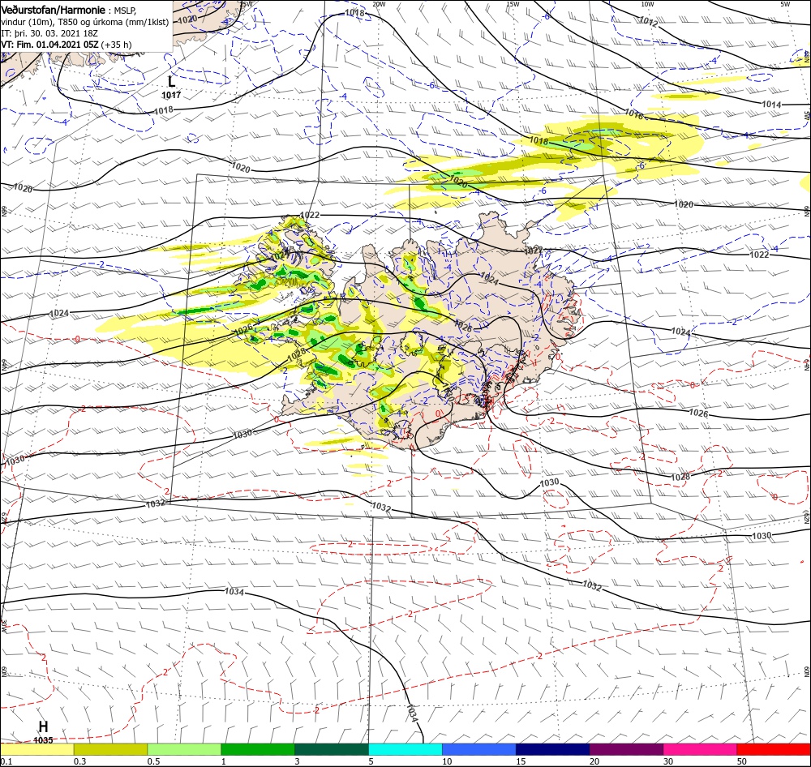The width and height of the screenshot is (811, 767).
Task: Click the olive 0.3 mm legend color block
Action: [x=110, y=749]
